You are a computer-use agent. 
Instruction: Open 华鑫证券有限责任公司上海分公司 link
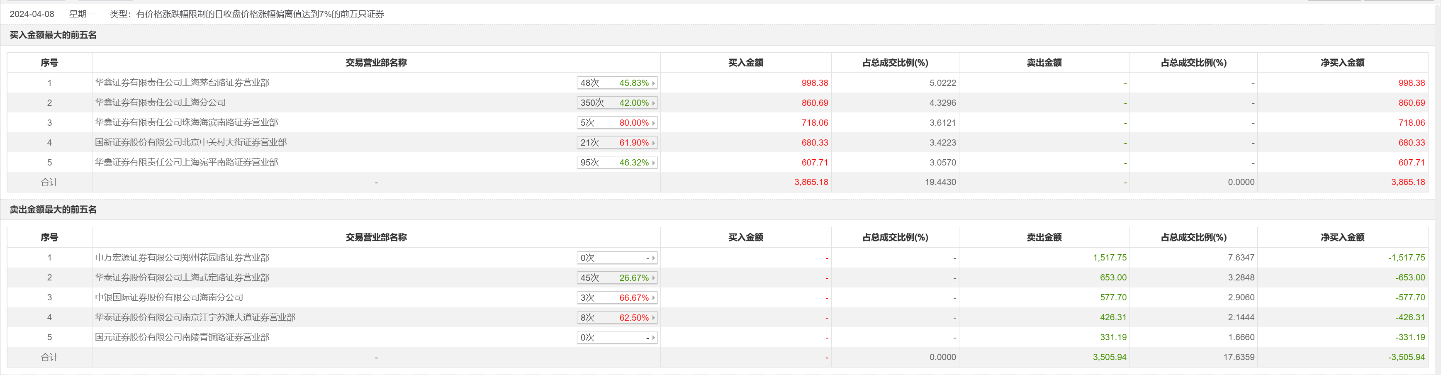coord(161,102)
